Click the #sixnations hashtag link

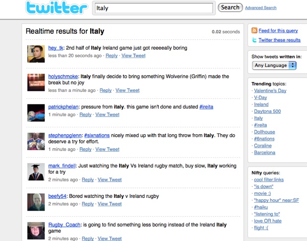click(97, 135)
